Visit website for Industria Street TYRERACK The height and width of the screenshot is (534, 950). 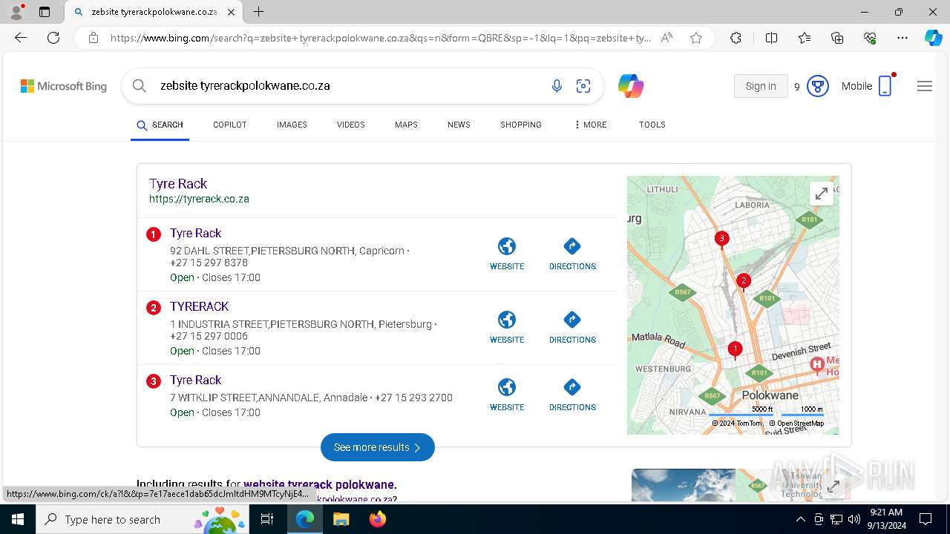tap(507, 327)
